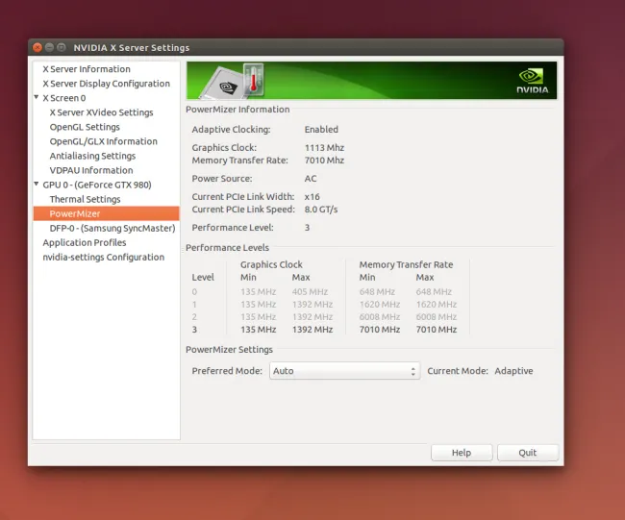Image resolution: width=625 pixels, height=520 pixels.
Task: Select X Server Display Configuration
Action: pyautogui.click(x=107, y=84)
